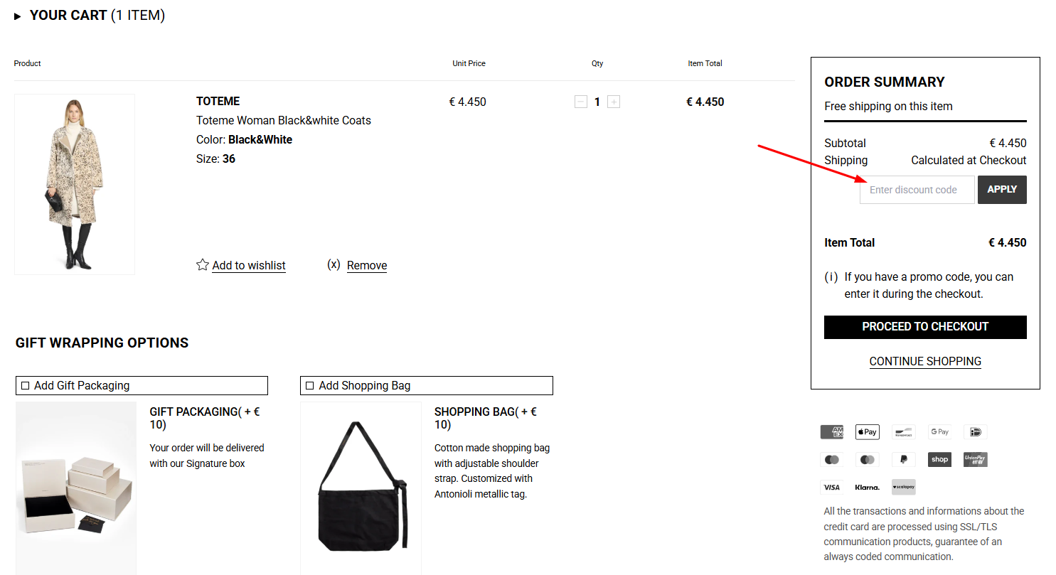Click the UnionPay icon
1056x575 pixels.
click(x=975, y=460)
